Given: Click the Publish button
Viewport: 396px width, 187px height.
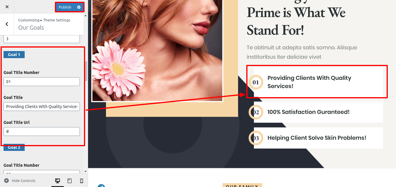Looking at the screenshot, I should [x=65, y=7].
